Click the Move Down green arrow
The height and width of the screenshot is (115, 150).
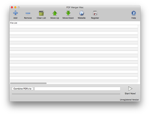tap(68, 13)
